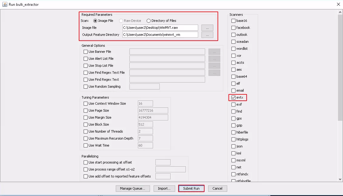The image size is (343, 196).
Task: Select the Image File radio button
Action: pos(95,21)
